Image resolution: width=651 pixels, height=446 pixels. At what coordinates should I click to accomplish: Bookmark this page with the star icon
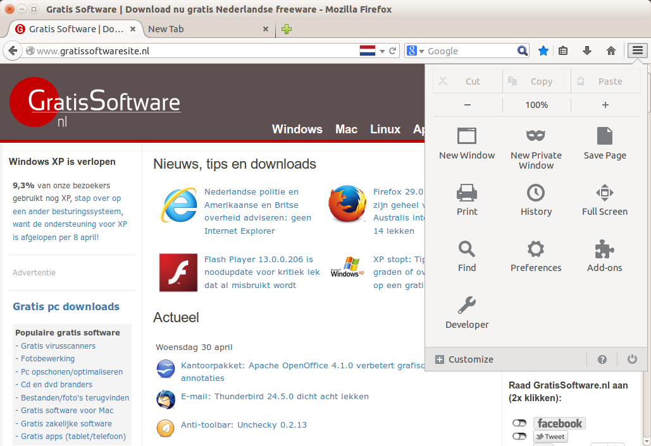tap(543, 51)
